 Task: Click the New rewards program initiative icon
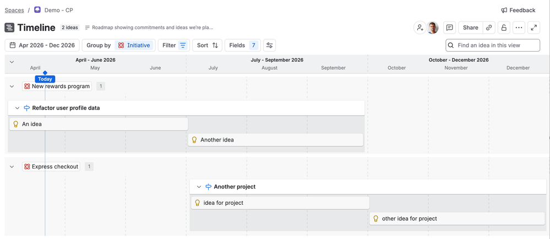point(27,86)
